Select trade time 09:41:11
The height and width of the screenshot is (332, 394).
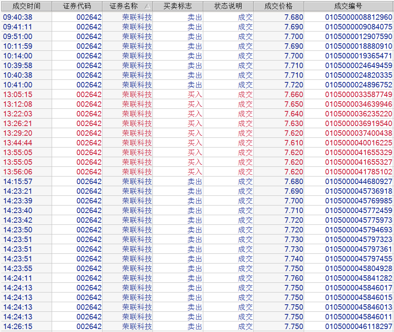click(18, 27)
